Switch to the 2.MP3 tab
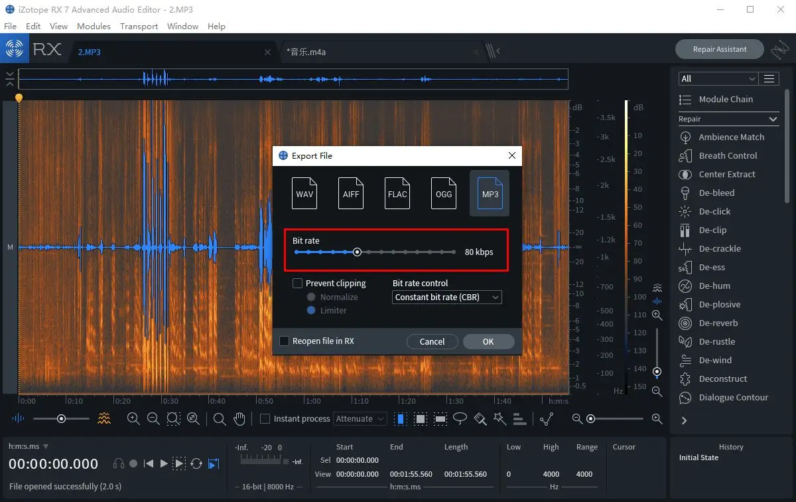 coord(90,51)
